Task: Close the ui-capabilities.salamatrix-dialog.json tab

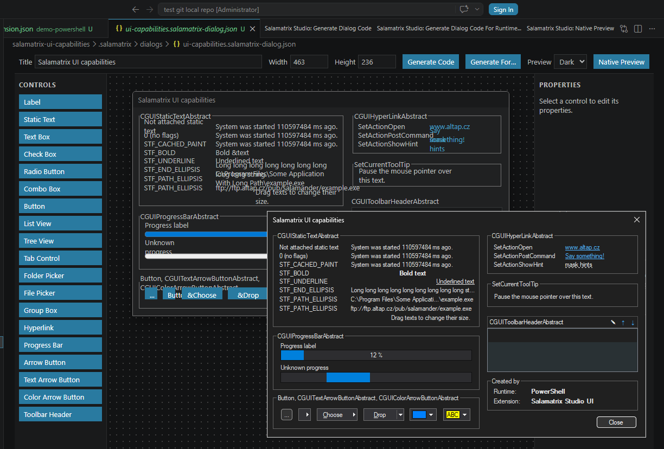Action: (x=251, y=28)
